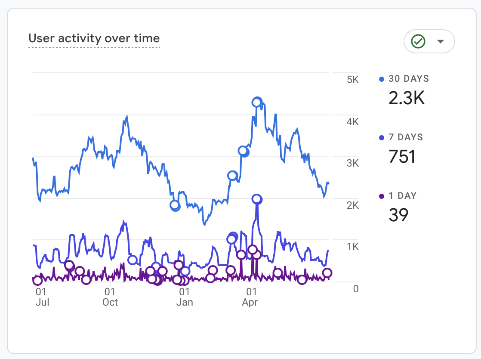Click the first 1-day marker at 01 Jul
Image resolution: width=481 pixels, height=359 pixels.
point(37,280)
